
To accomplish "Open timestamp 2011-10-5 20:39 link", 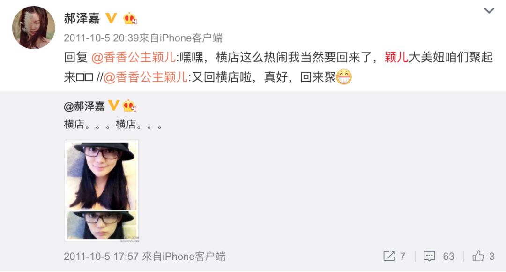I will point(101,38).
